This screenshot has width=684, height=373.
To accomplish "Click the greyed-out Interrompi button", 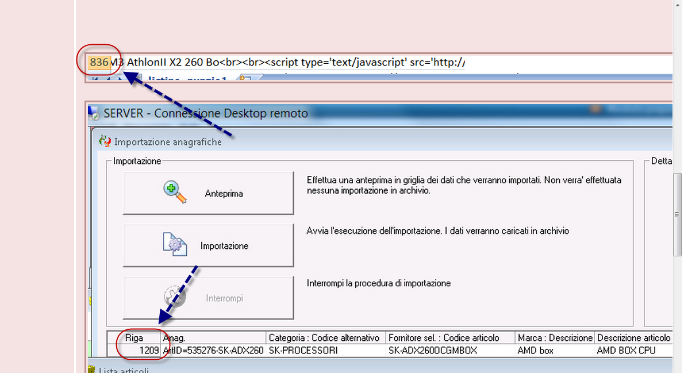I will tap(208, 298).
